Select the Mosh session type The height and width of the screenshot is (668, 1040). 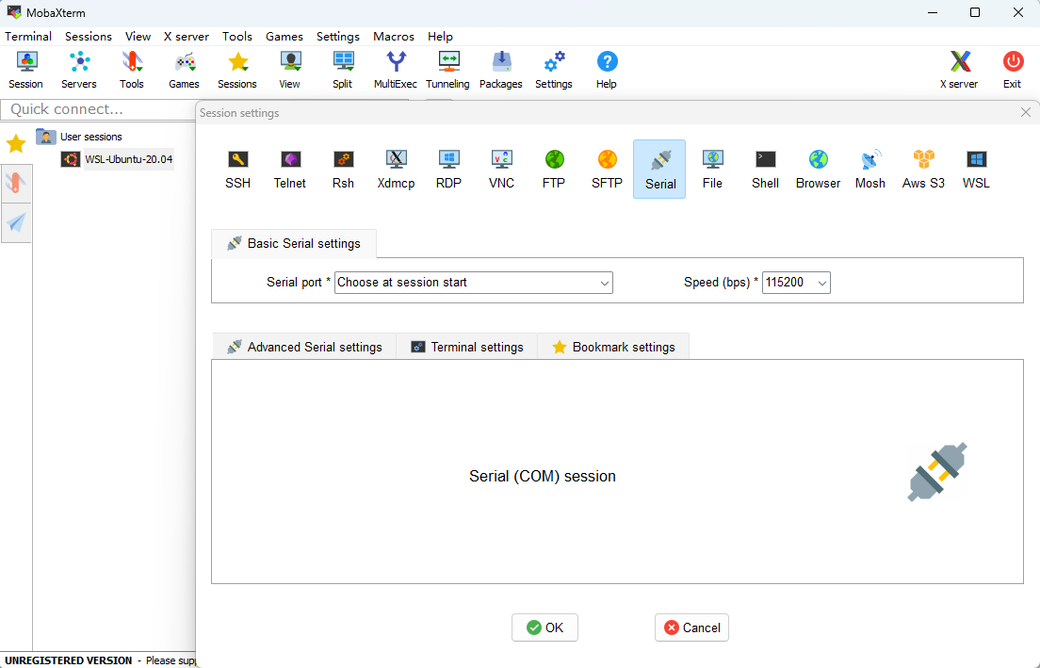coord(870,170)
